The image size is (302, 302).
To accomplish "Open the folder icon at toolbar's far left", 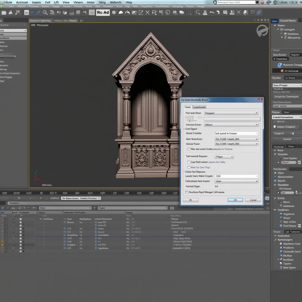I will pyautogui.click(x=4, y=13).
